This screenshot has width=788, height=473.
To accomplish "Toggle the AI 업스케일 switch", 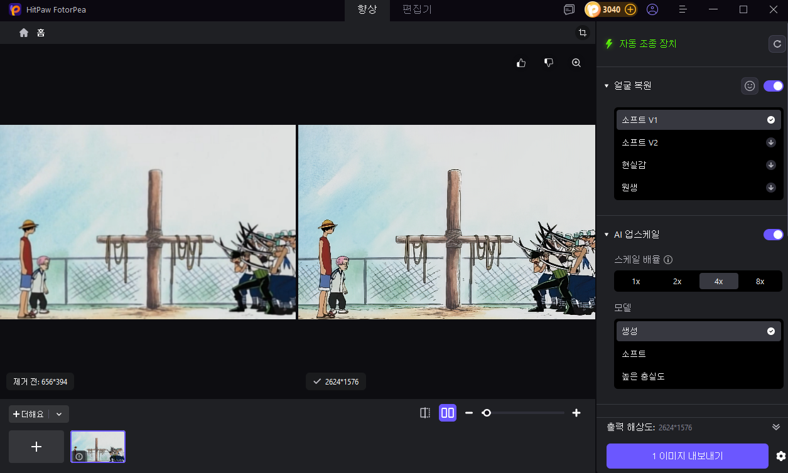I will [774, 235].
